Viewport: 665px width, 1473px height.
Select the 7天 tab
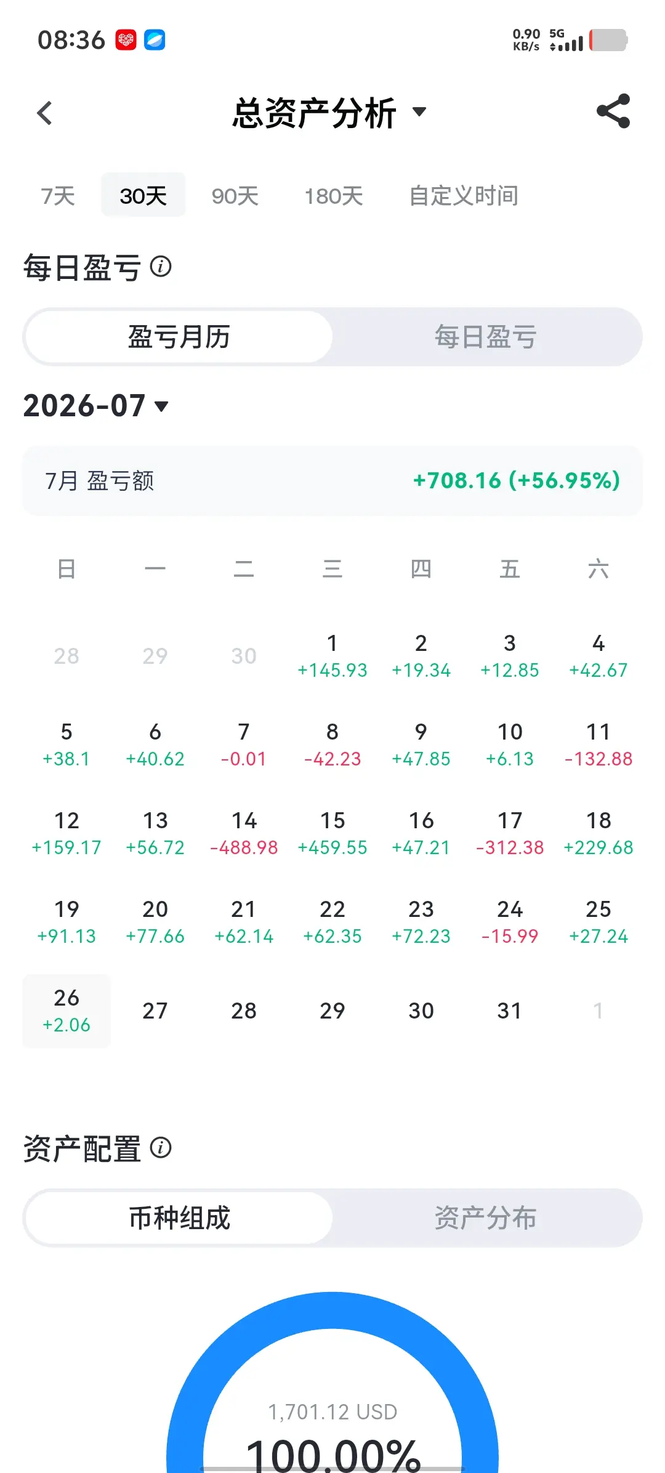click(x=58, y=196)
